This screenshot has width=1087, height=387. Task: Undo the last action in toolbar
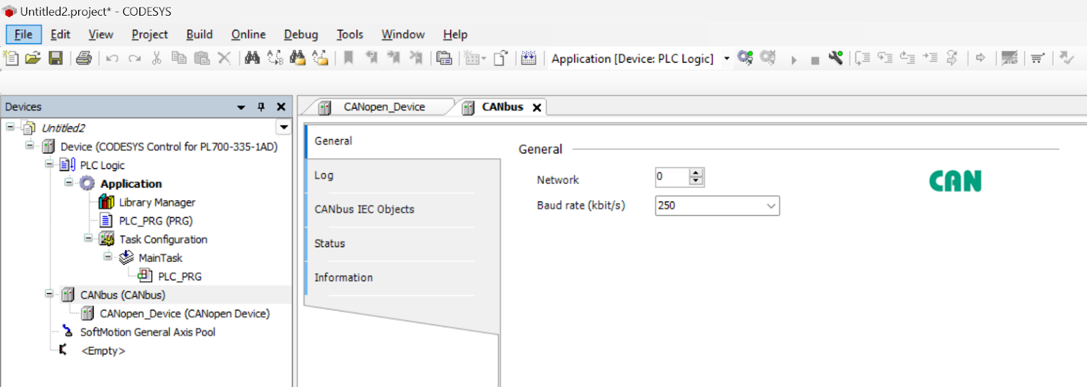tap(112, 58)
